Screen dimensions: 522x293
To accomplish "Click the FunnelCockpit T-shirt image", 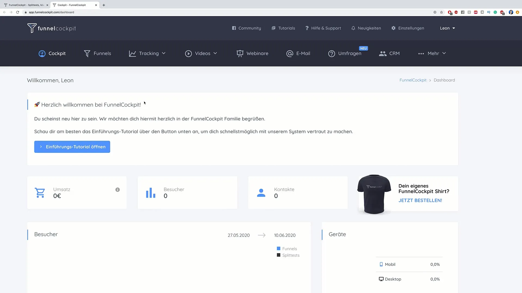I will point(374,194).
